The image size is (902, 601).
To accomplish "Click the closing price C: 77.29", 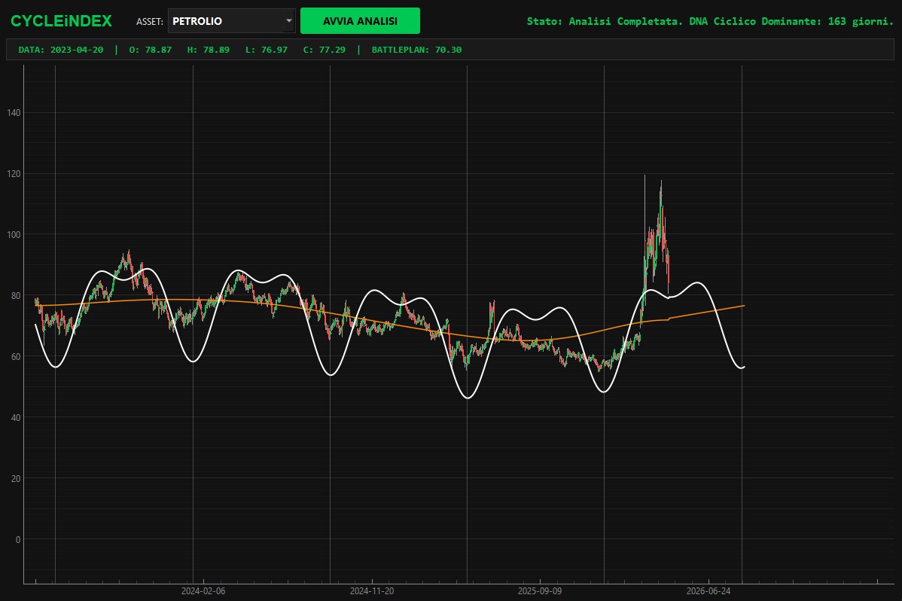I will (x=325, y=50).
